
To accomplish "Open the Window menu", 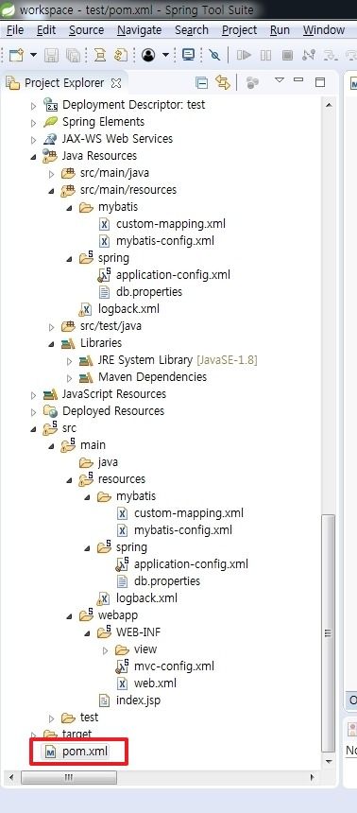I will coord(324,30).
